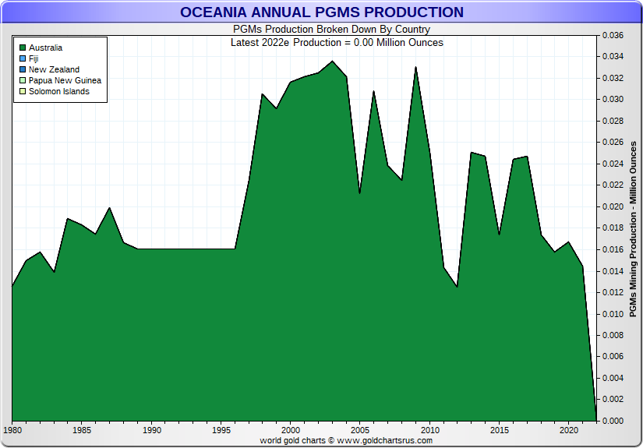
Task: Click the '2000' x-axis label
Action: 291,430
